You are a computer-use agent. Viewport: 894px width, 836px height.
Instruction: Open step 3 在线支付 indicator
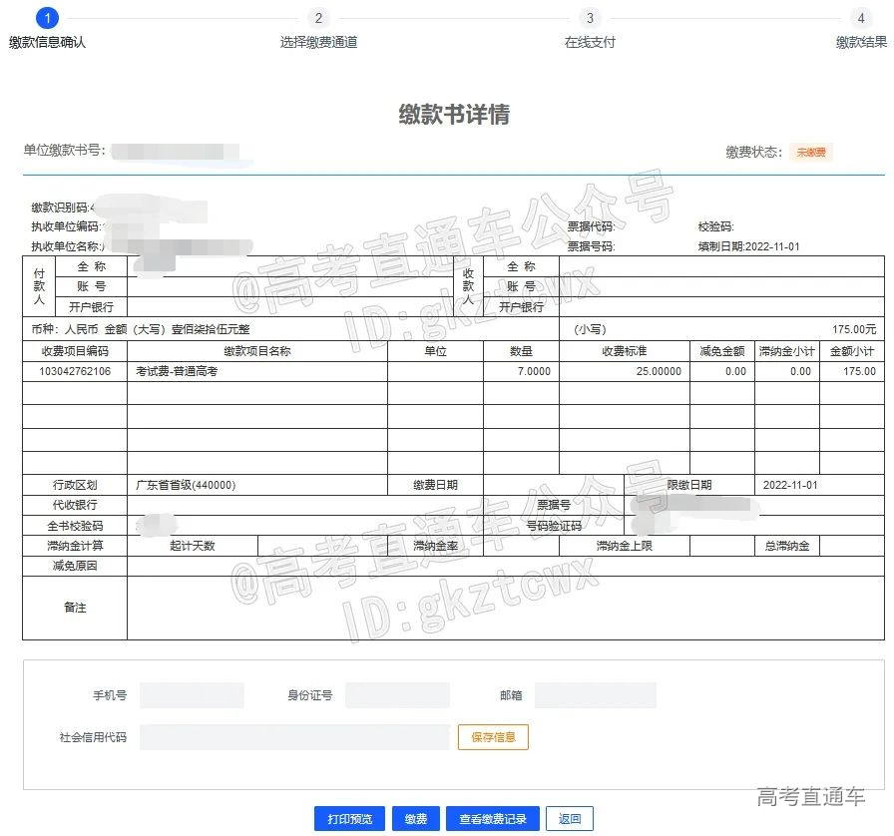(x=590, y=17)
